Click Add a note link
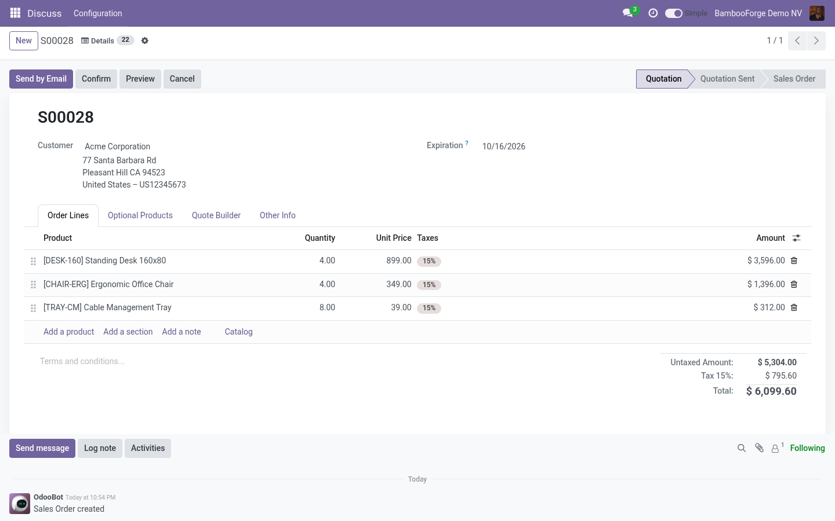Image resolution: width=835 pixels, height=521 pixels. click(x=181, y=332)
